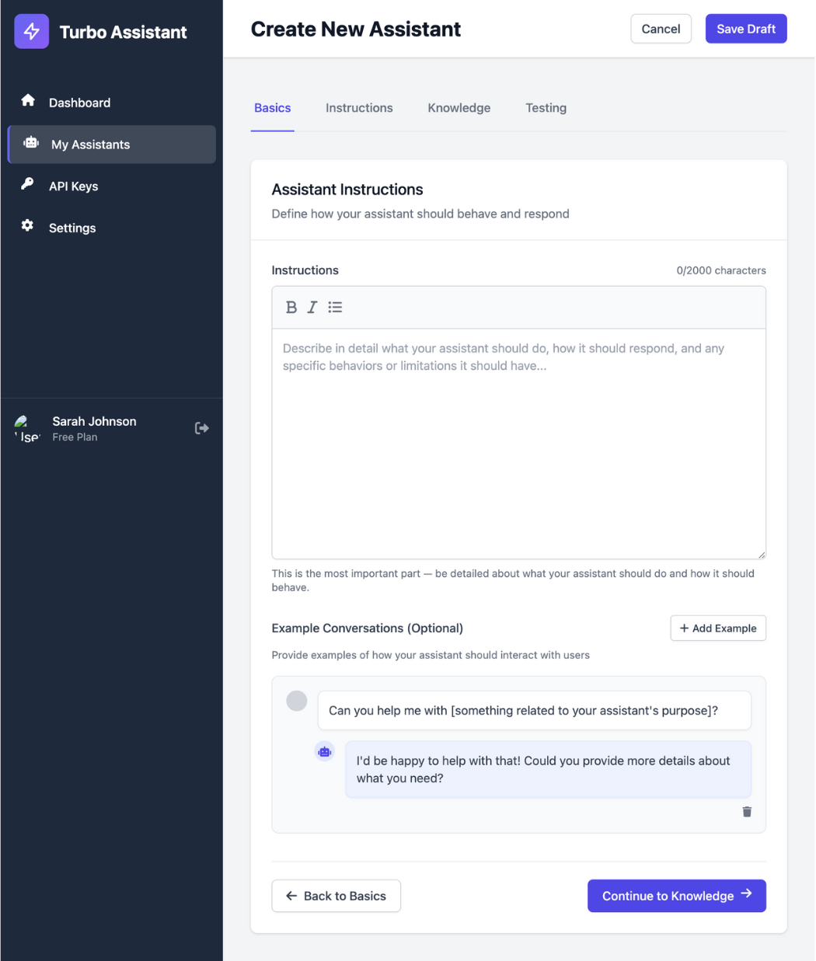
Task: Delete the example conversation via trash icon
Action: [746, 811]
